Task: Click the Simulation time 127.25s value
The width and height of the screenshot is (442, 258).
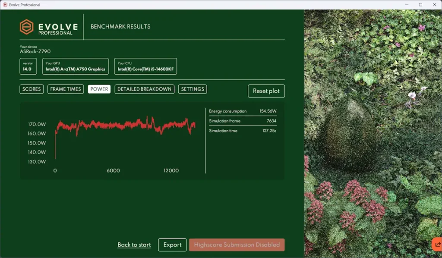Action: point(269,131)
